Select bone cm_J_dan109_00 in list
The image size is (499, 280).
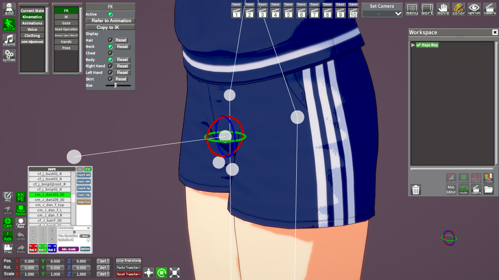click(50, 200)
